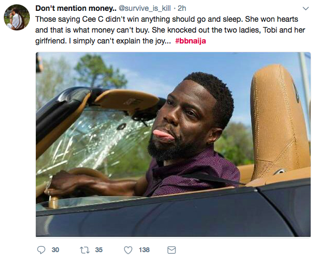
Task: Click the 2h timestamp of the tweet
Action: pos(182,8)
